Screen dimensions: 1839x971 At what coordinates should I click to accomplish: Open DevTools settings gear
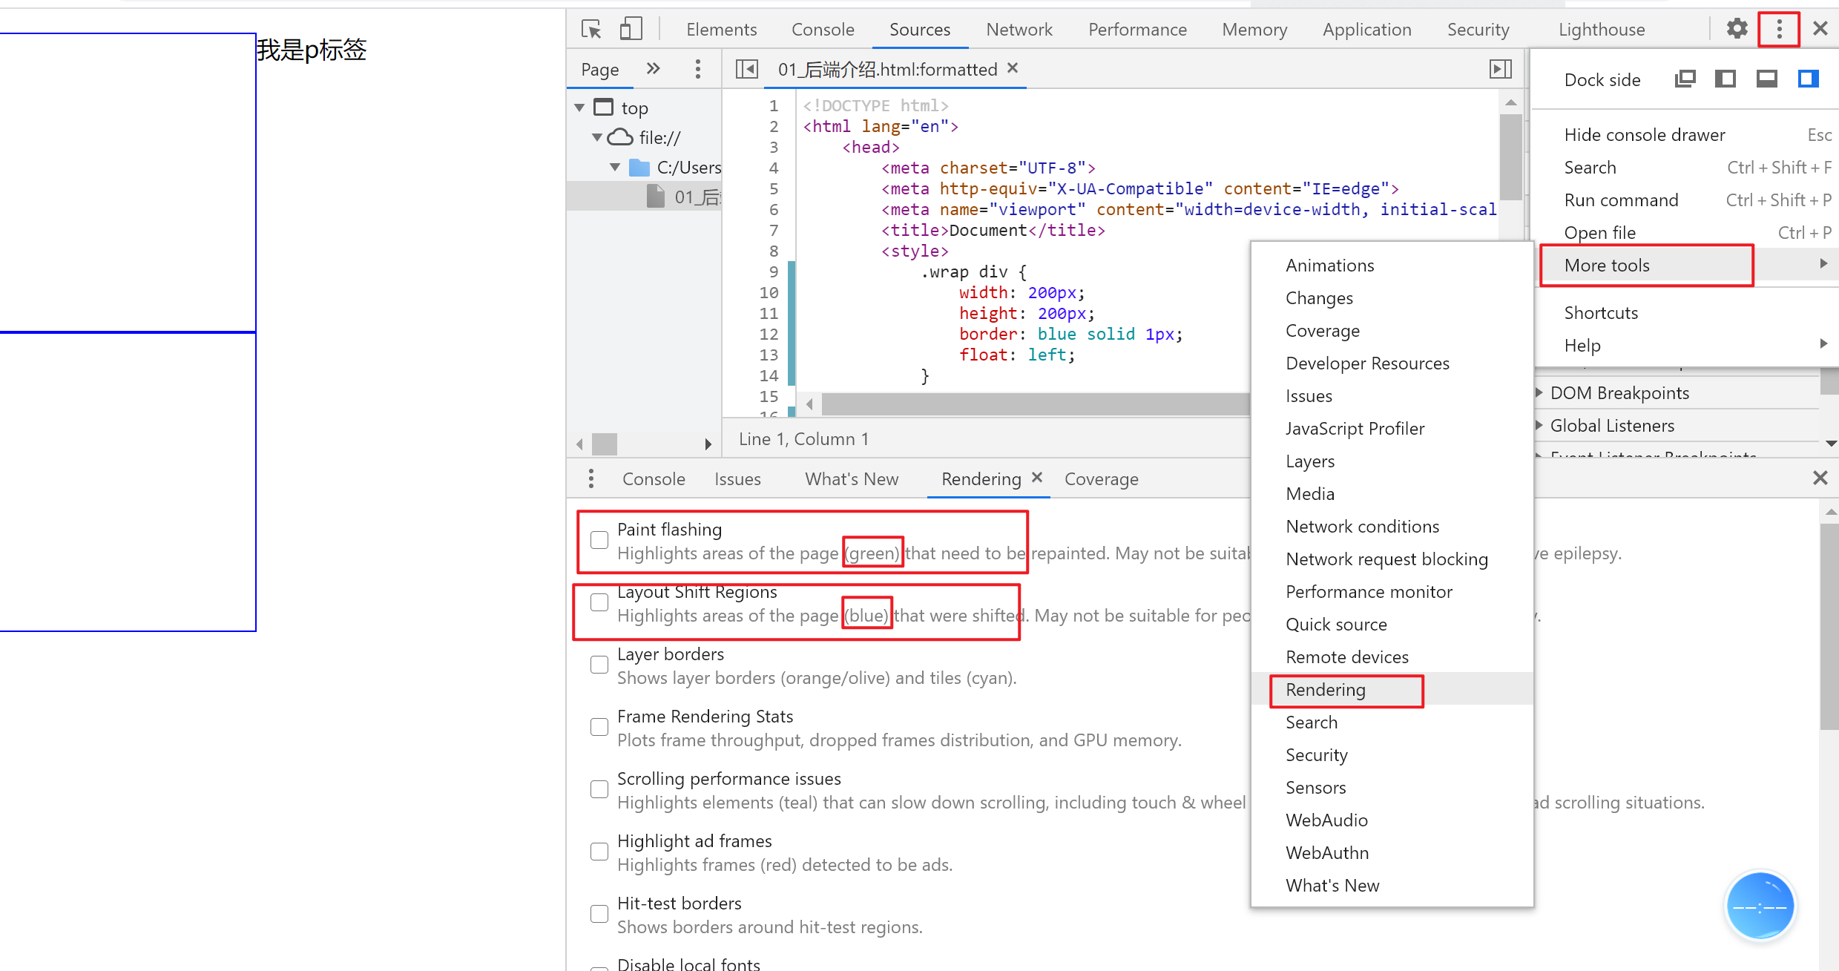1737,30
